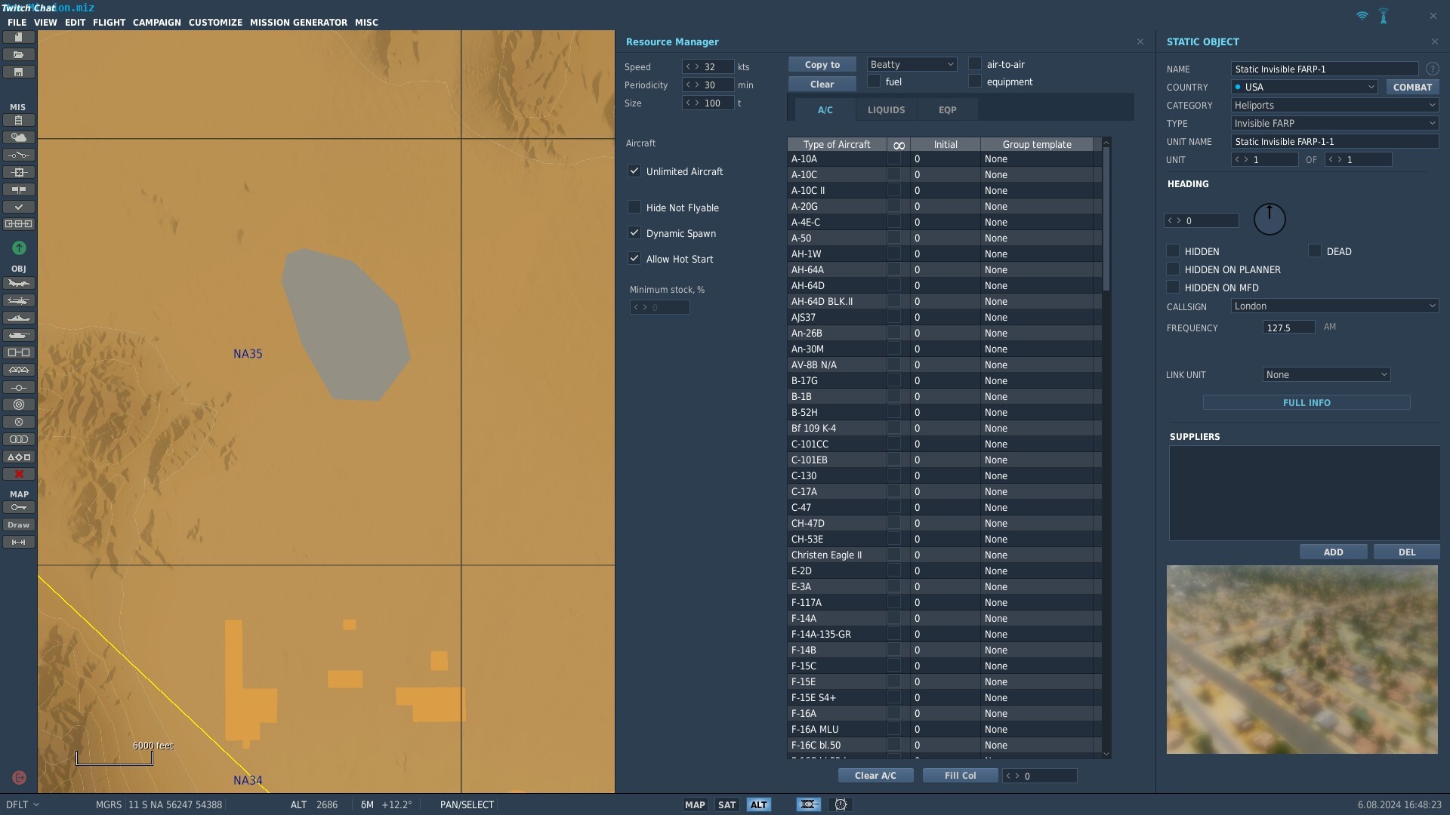Select the helicopter group tool
This screenshot has width=1450, height=815.
[18, 300]
